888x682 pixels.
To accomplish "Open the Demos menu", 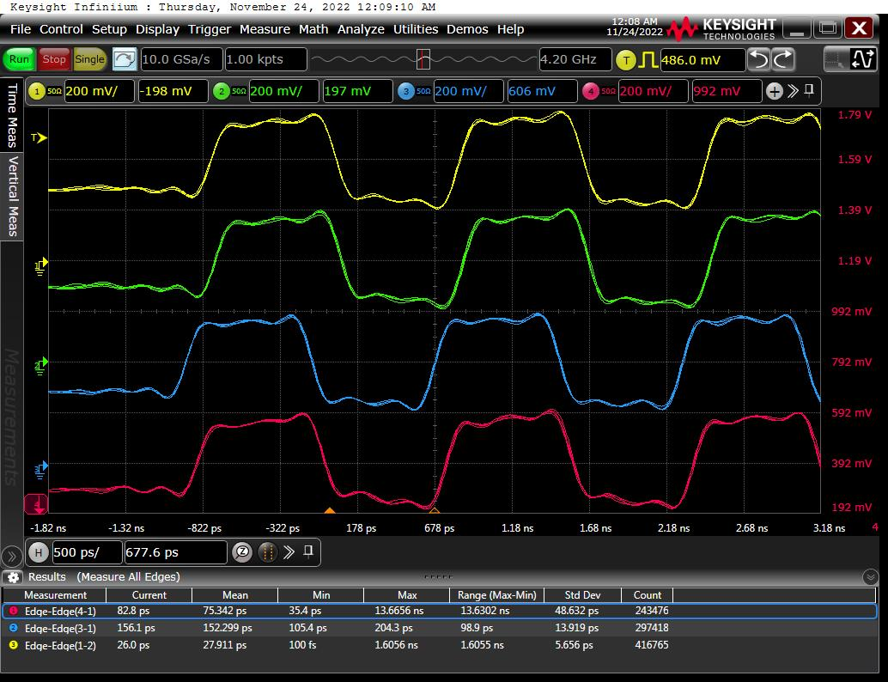I will [x=467, y=29].
